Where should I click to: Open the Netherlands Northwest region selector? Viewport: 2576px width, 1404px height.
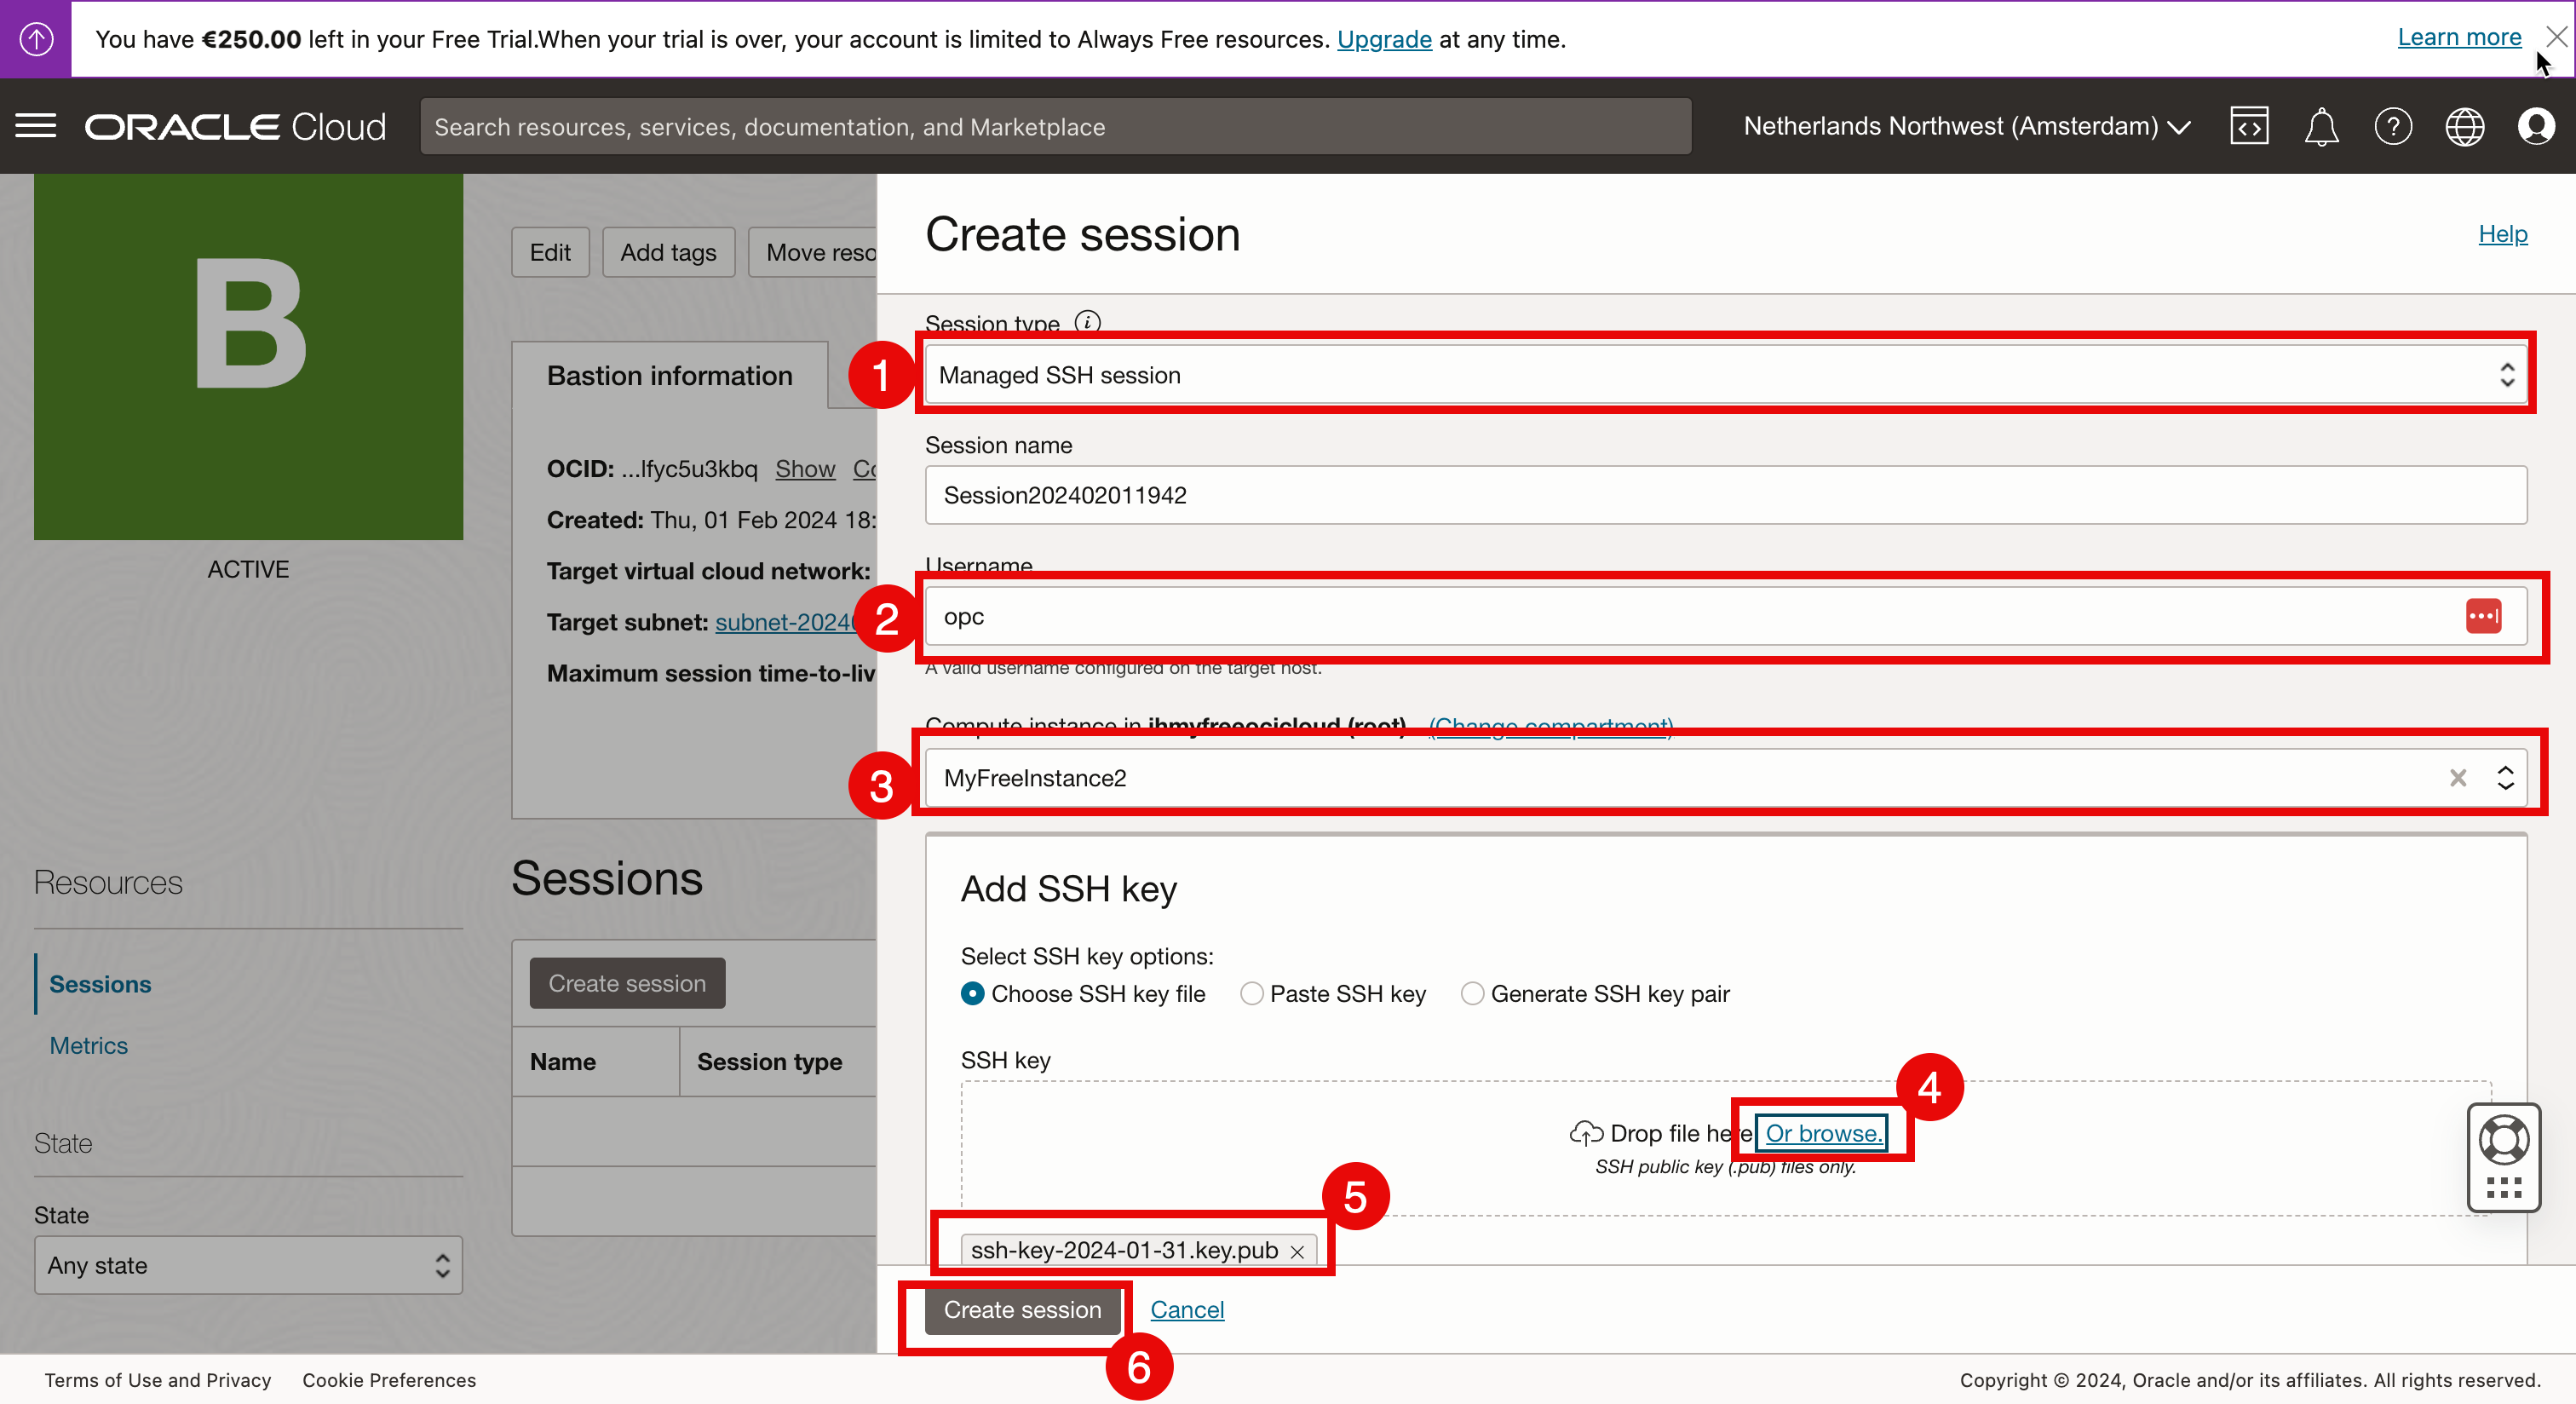pos(1966,126)
